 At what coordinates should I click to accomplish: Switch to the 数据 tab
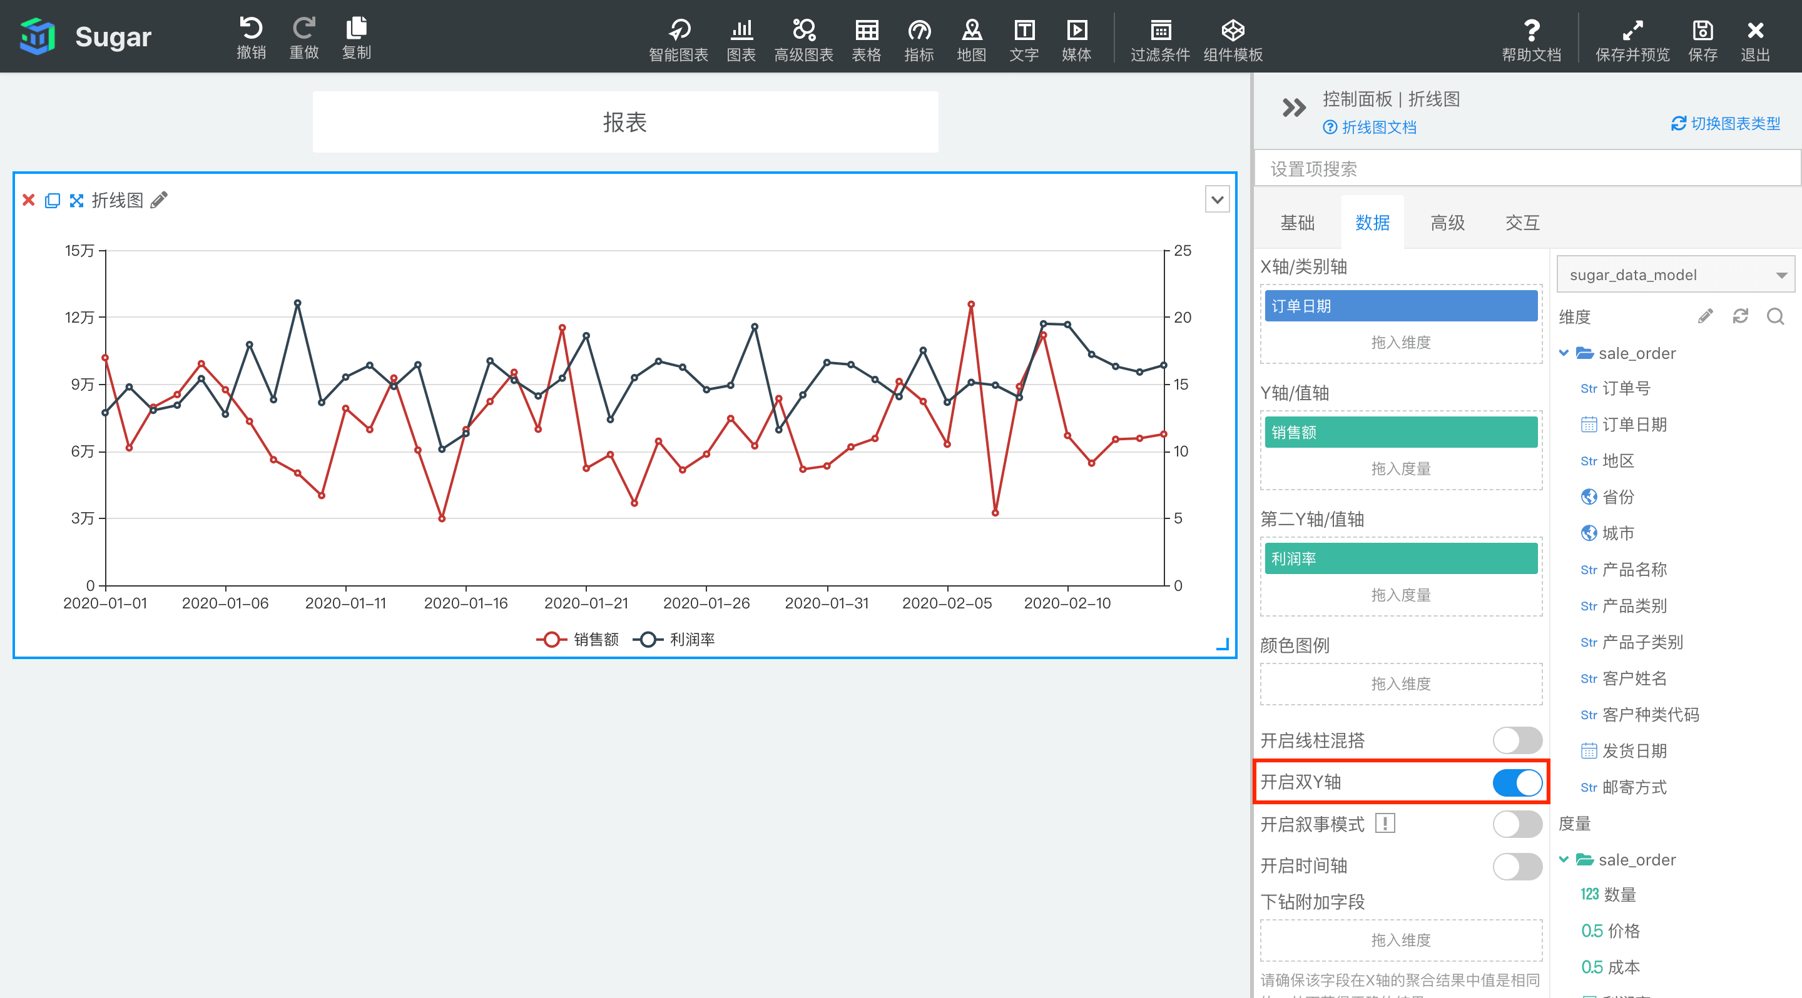[1372, 223]
